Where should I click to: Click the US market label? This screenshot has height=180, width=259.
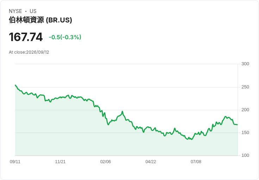pyautogui.click(x=33, y=11)
